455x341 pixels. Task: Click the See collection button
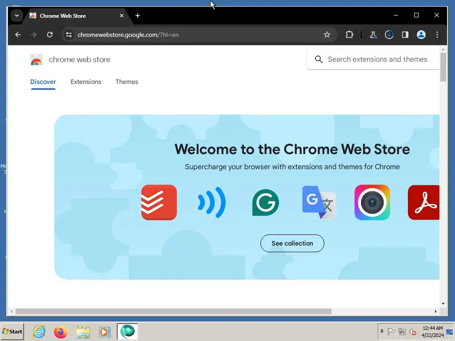292,243
